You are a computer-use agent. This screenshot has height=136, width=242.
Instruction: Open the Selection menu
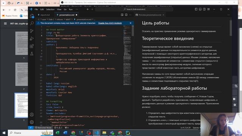[x=50, y=9]
